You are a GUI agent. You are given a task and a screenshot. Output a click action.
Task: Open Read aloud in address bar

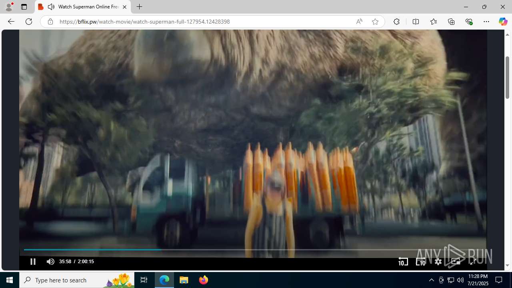click(x=359, y=22)
